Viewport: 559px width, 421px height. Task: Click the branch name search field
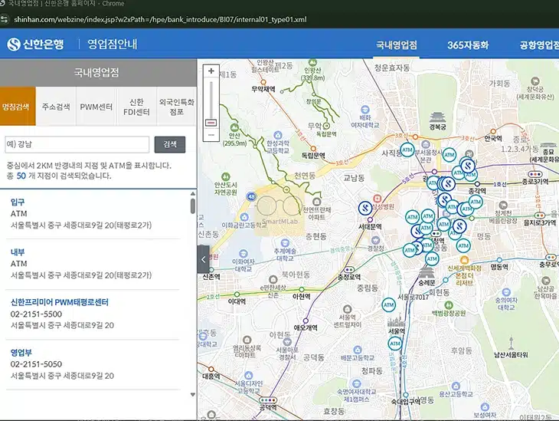pyautogui.click(x=77, y=144)
